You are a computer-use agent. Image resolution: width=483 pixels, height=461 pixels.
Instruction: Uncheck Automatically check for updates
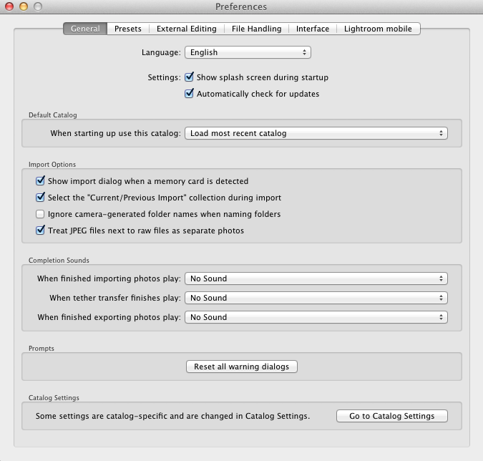[190, 94]
